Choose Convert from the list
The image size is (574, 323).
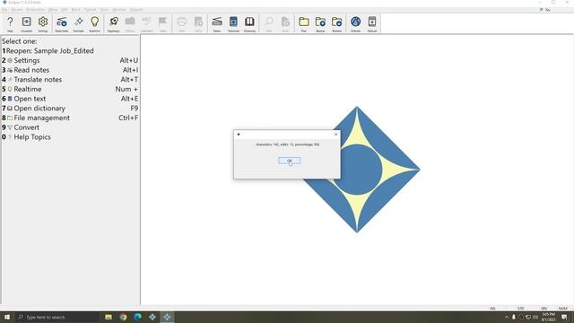point(70,127)
